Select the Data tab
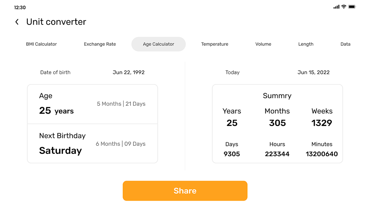Image resolution: width=370 pixels, height=208 pixels. (345, 44)
